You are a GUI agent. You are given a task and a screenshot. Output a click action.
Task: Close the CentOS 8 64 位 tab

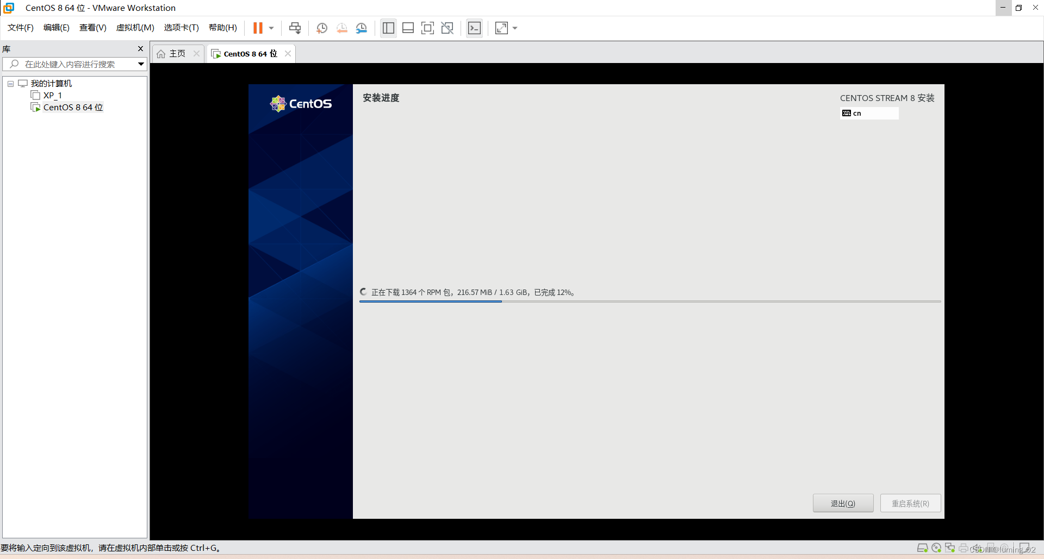tap(288, 53)
